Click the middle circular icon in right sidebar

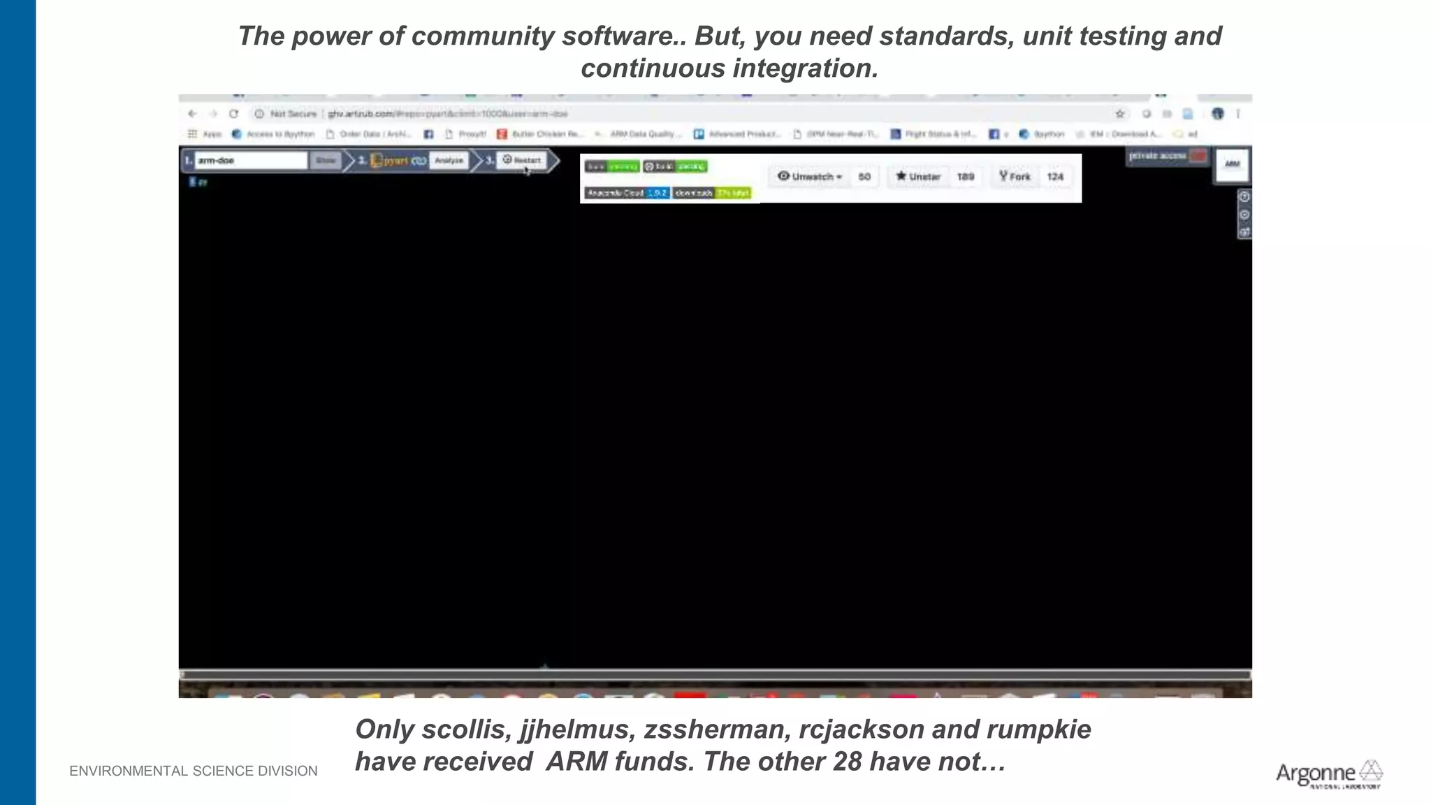[1244, 215]
